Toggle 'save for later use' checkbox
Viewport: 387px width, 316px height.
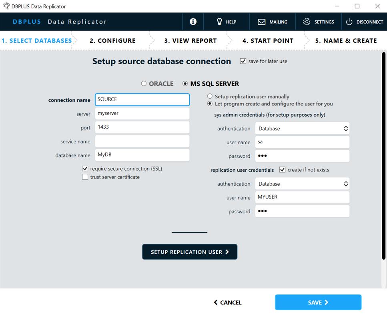tap(243, 61)
